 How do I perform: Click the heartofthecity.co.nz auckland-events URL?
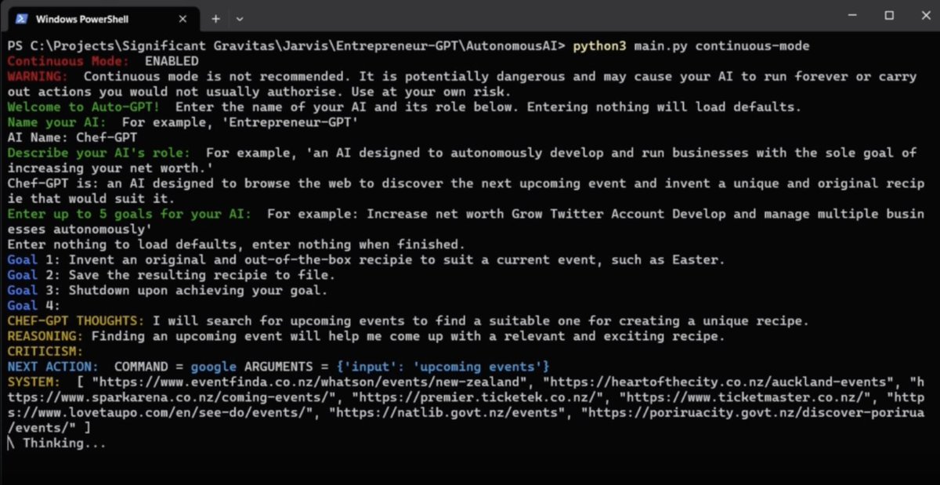point(724,382)
